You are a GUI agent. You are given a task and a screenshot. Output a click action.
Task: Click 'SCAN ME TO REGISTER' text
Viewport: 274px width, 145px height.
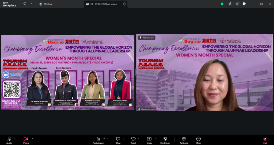click(11, 102)
